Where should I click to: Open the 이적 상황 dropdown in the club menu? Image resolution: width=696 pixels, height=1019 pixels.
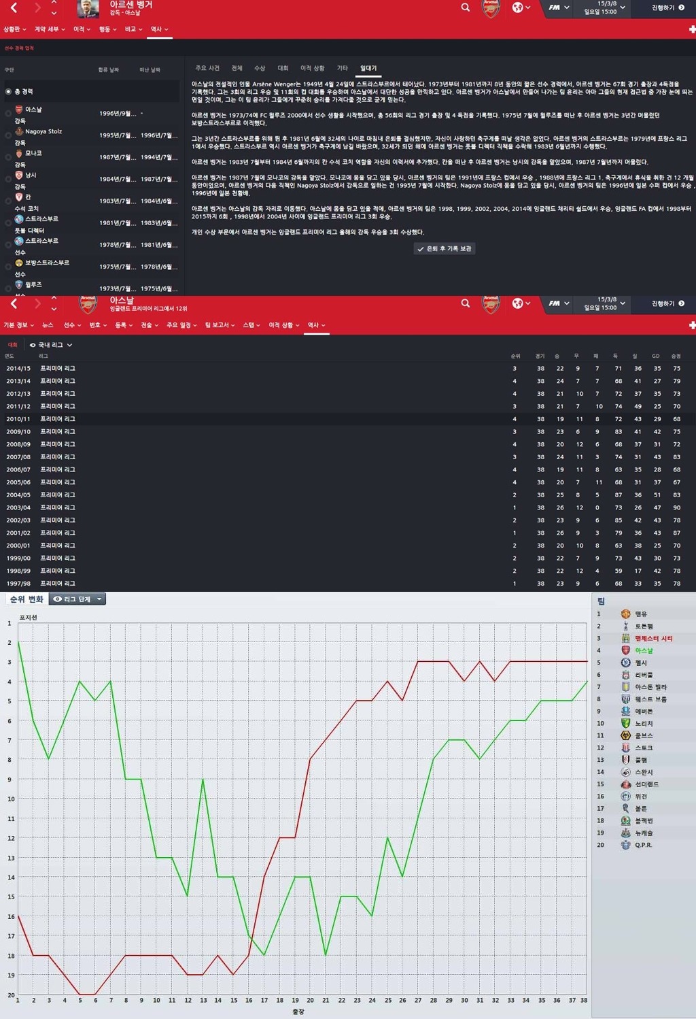[x=283, y=325]
